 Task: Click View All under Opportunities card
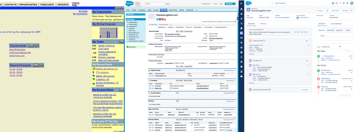pyautogui.click(x=251, y=54)
